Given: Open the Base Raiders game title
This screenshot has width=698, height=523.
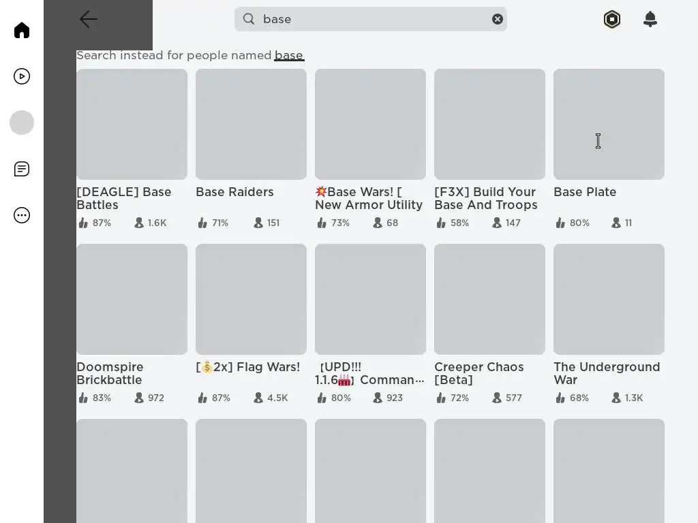Looking at the screenshot, I should click(x=234, y=192).
